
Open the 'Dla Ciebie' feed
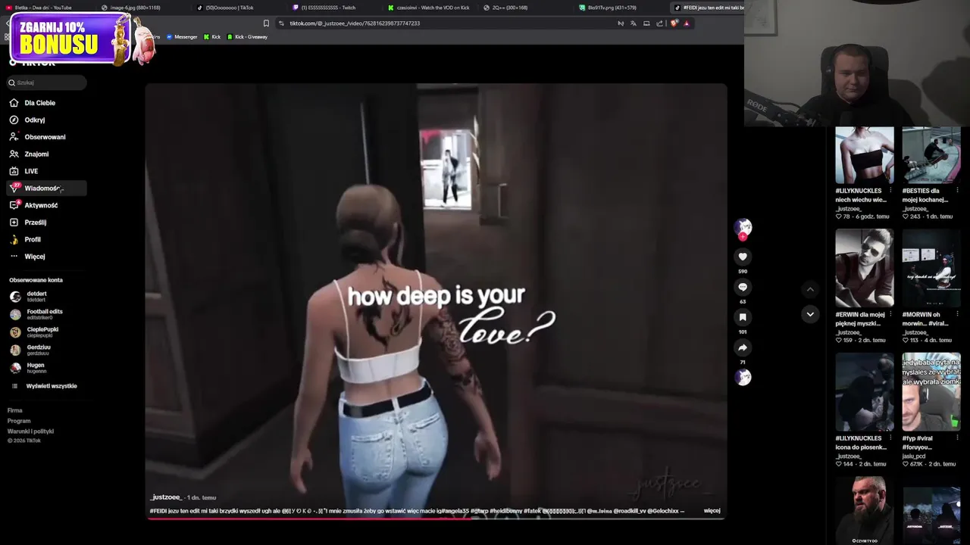[39, 103]
